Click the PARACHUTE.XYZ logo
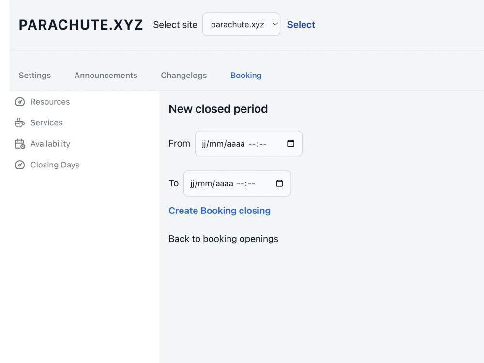Image resolution: width=484 pixels, height=363 pixels. pyautogui.click(x=80, y=24)
